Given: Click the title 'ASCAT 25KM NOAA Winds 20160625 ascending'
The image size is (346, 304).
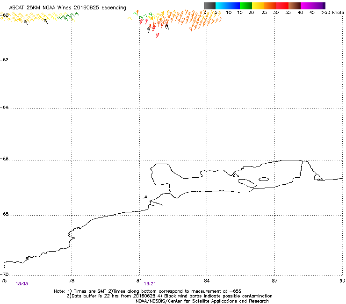Looking at the screenshot, I should coord(67,8).
